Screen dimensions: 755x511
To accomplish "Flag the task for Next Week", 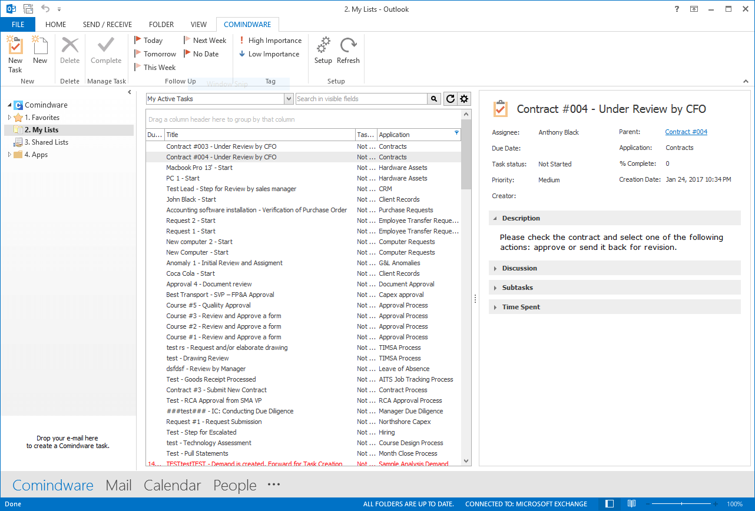I will point(205,41).
